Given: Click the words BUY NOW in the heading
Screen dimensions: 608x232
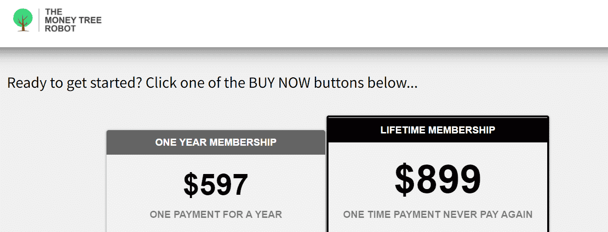Looking at the screenshot, I should [x=279, y=83].
